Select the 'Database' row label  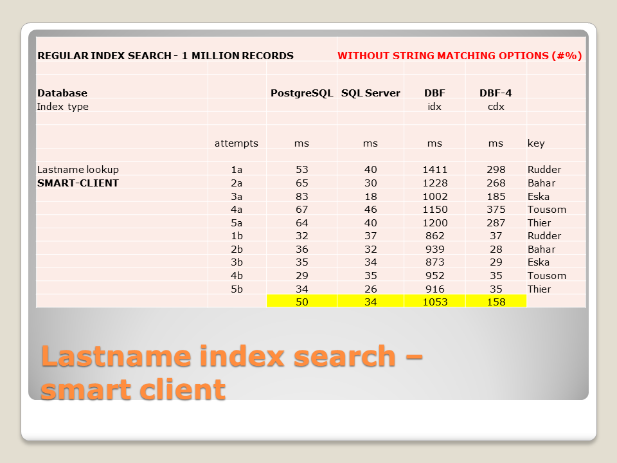(62, 93)
